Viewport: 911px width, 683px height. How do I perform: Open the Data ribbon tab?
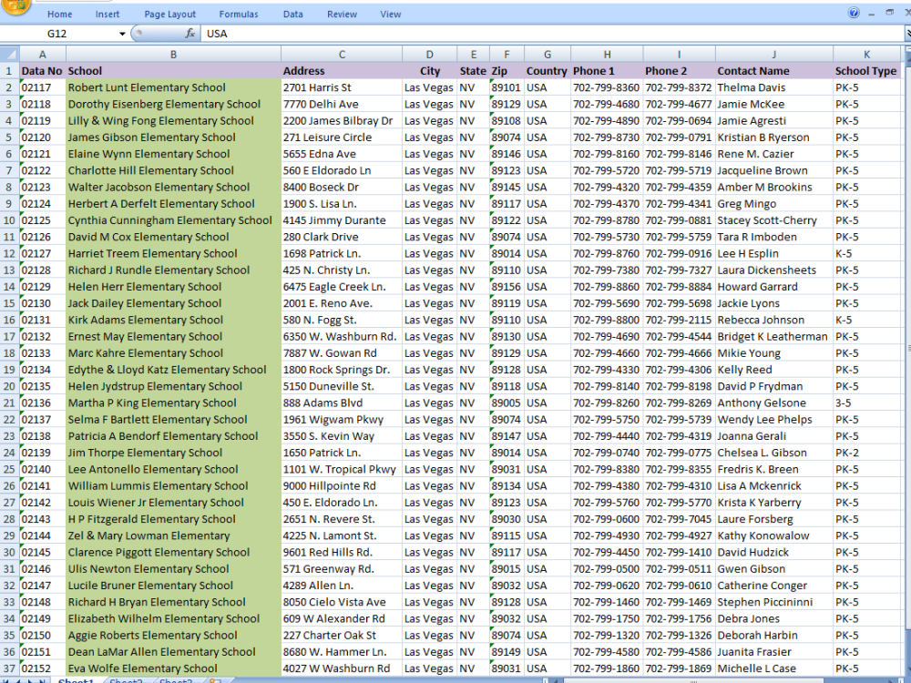tap(292, 14)
